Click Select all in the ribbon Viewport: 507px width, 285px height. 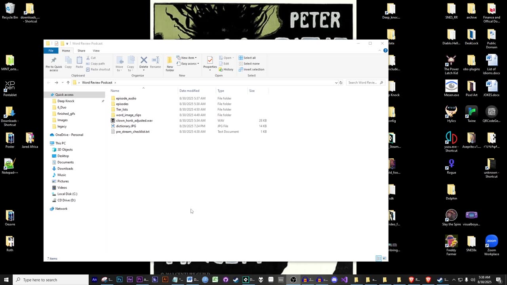point(247,58)
